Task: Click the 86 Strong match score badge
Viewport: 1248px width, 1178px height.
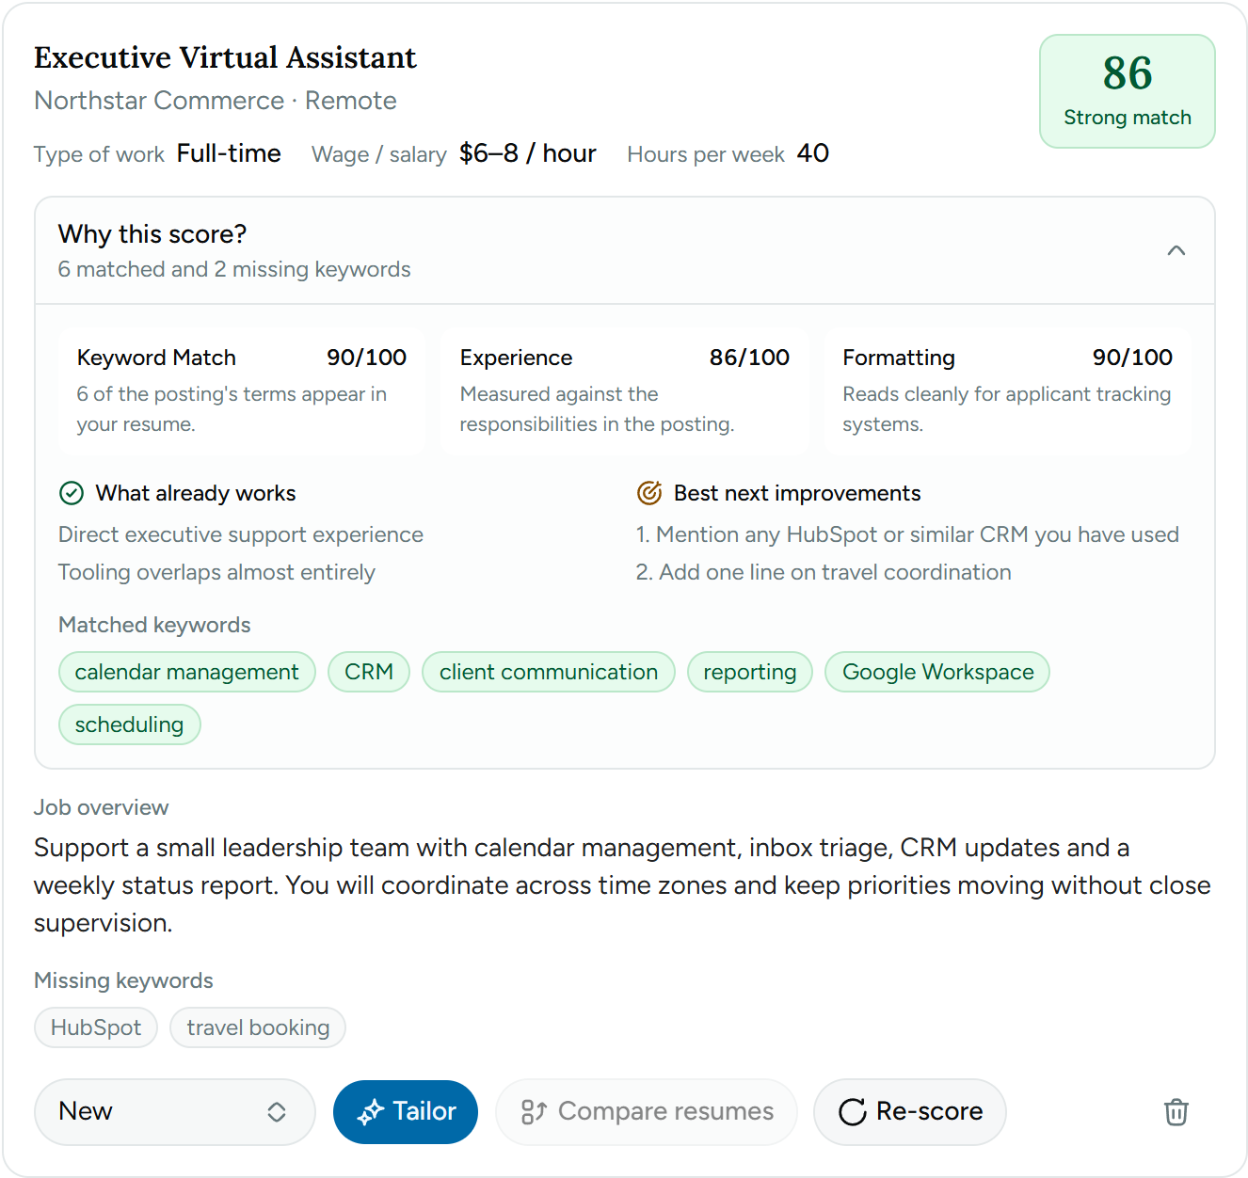Action: (1128, 91)
